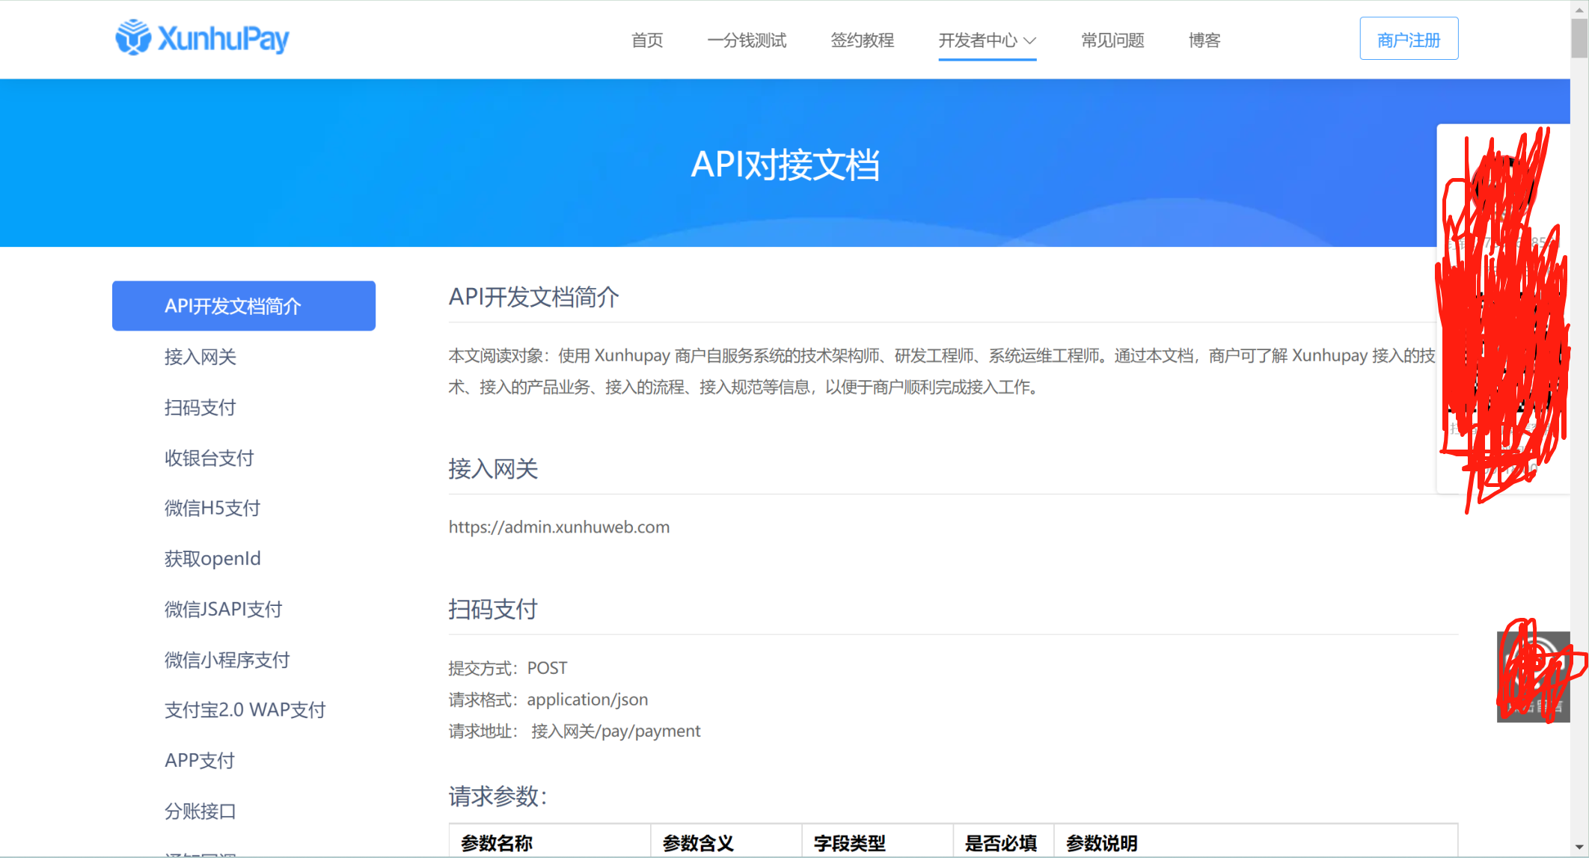Click the 参数名称 table header
Viewport: 1589px width, 858px height.
click(x=497, y=843)
